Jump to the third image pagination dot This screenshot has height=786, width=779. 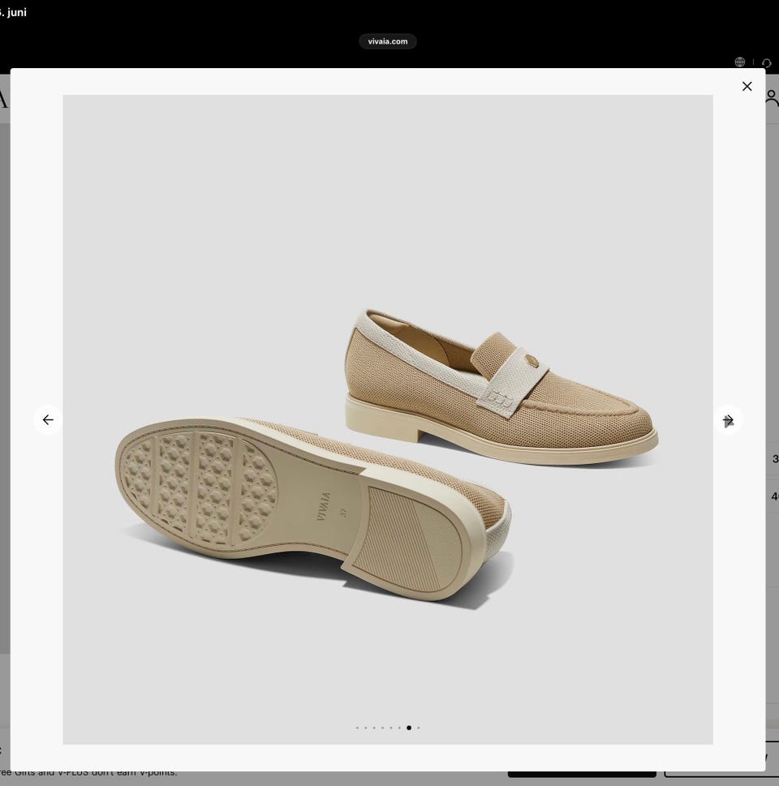pyautogui.click(x=374, y=728)
